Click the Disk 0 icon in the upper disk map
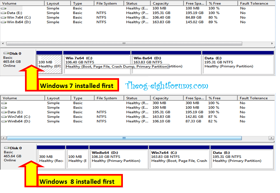280x193 pixels. click(6, 53)
